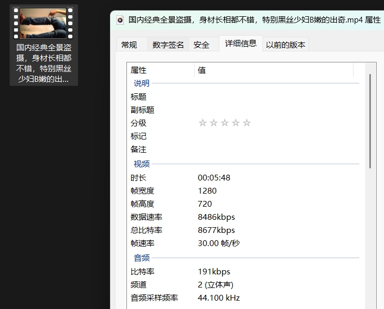Select the 频道 property label
Viewport: 384px width, 309px height.
point(138,285)
